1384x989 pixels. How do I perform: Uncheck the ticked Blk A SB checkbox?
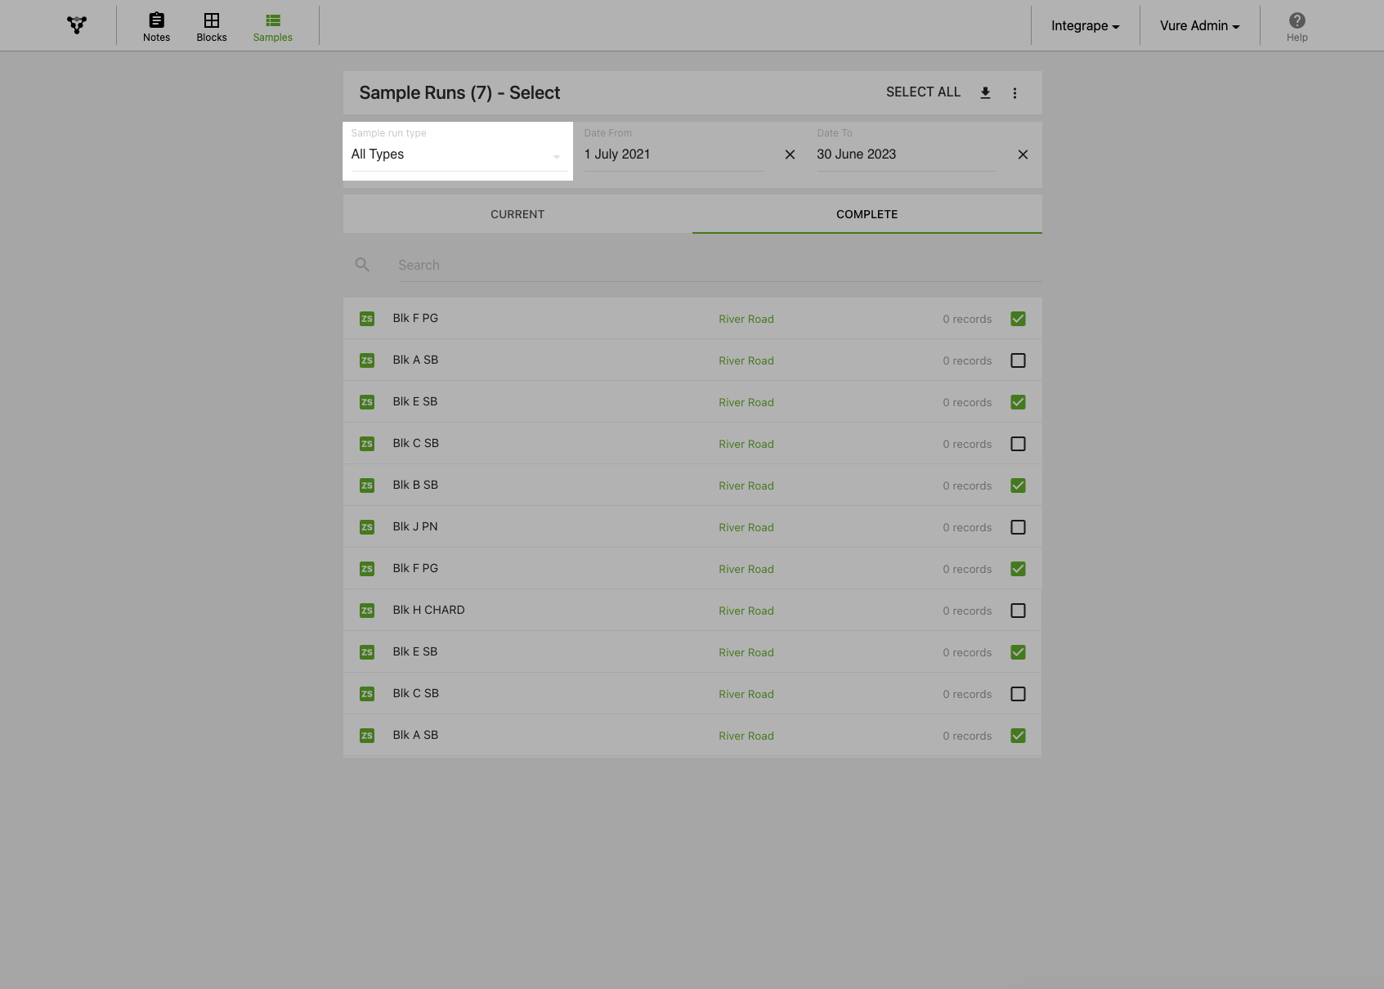pyautogui.click(x=1018, y=736)
